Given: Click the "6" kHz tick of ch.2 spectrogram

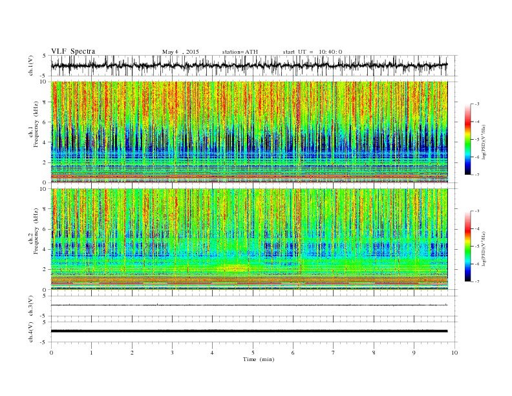Looking at the screenshot, I should [45, 229].
